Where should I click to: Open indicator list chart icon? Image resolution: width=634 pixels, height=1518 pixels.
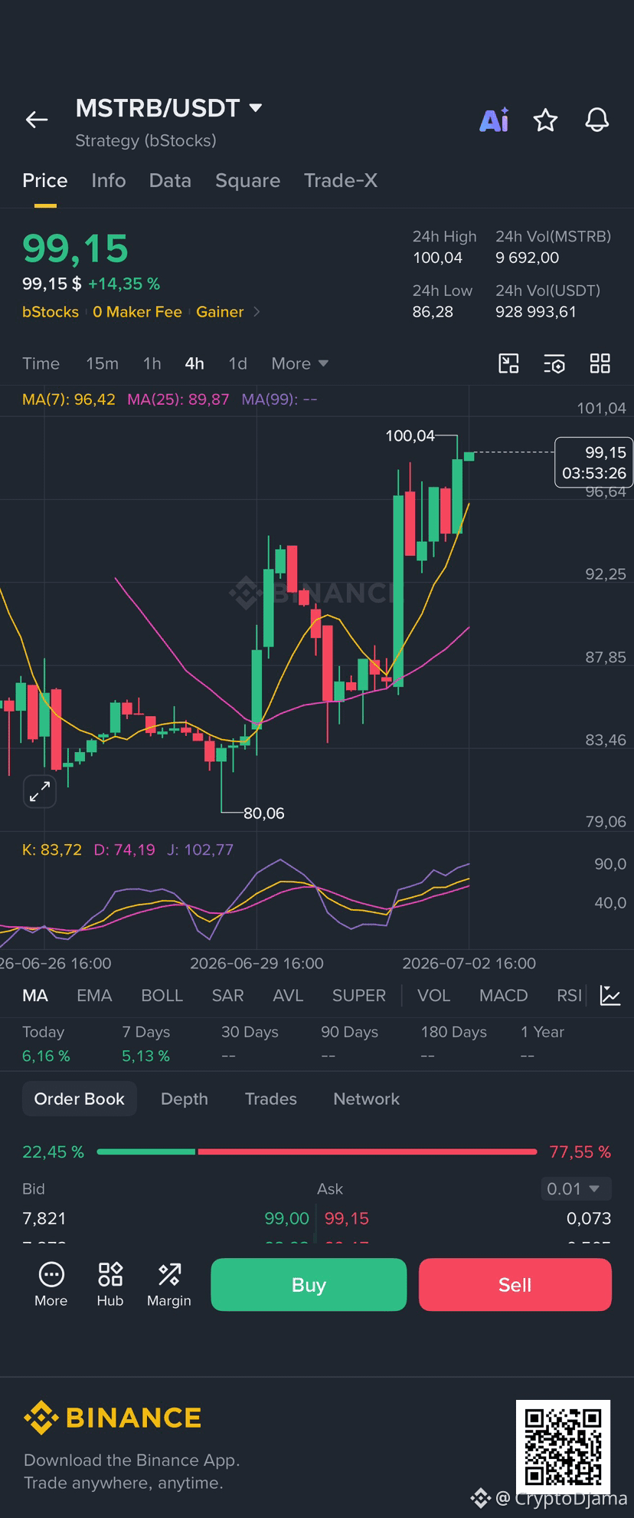tap(610, 995)
